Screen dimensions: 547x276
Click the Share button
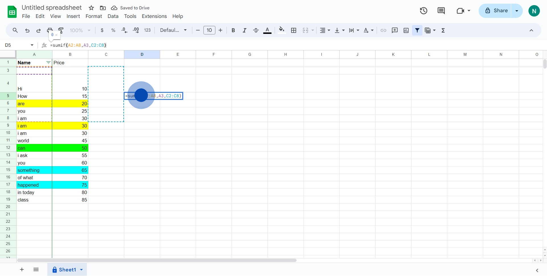pos(495,11)
